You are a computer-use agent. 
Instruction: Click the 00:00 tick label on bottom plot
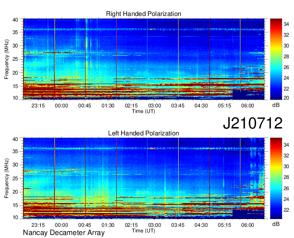click(x=61, y=225)
